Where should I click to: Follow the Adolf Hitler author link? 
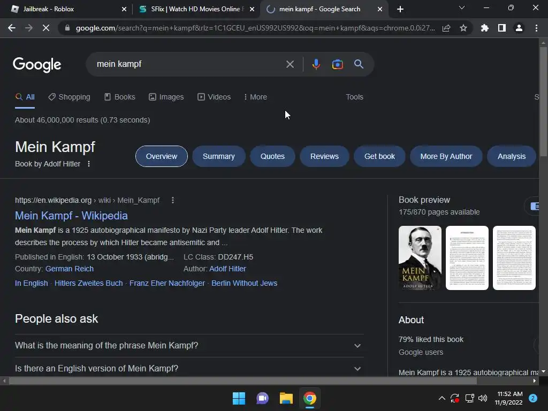point(227,269)
